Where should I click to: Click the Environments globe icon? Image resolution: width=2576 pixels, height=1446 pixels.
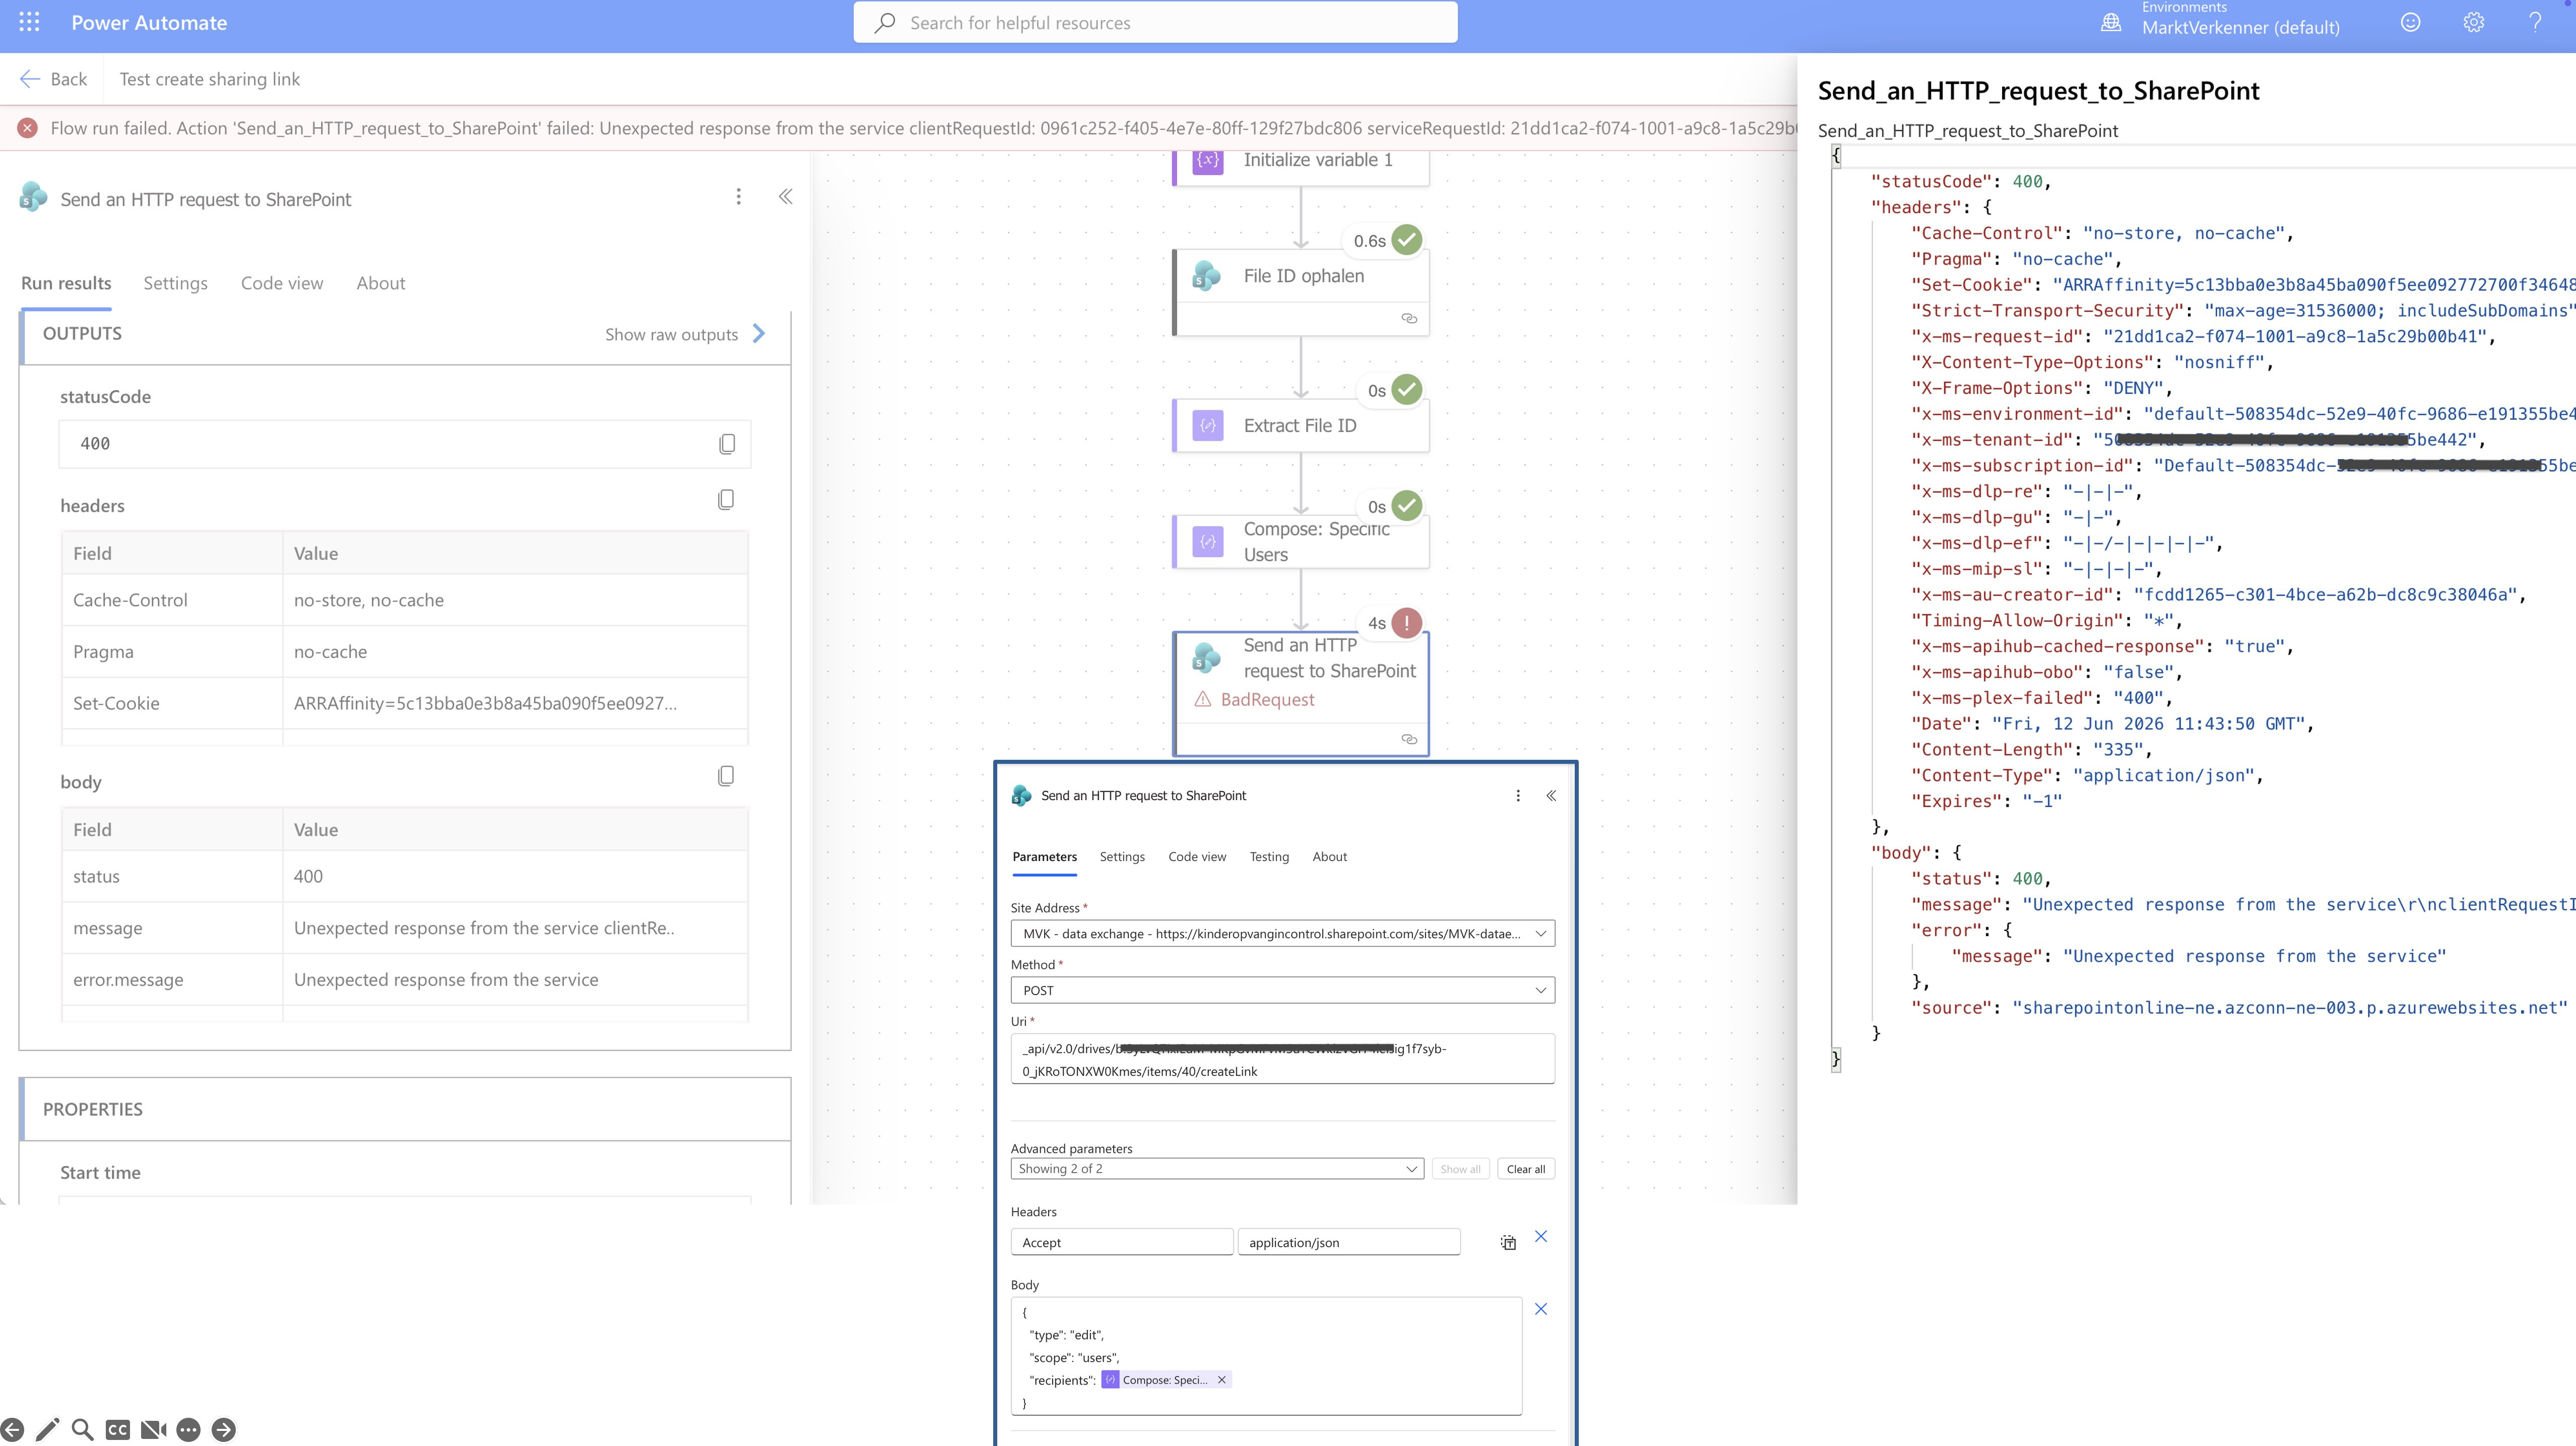tap(2111, 23)
